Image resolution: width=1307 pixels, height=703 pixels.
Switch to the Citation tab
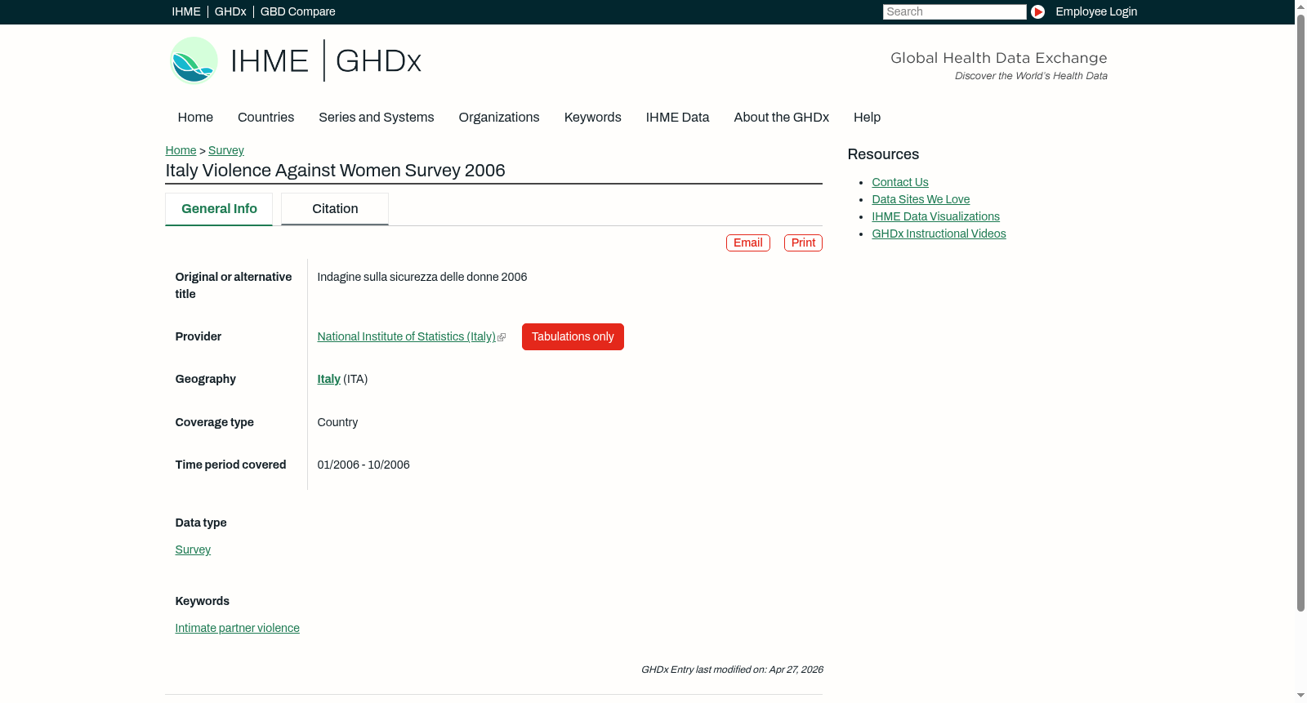pos(335,209)
